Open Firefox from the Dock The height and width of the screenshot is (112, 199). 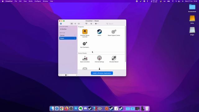click(x=66, y=109)
